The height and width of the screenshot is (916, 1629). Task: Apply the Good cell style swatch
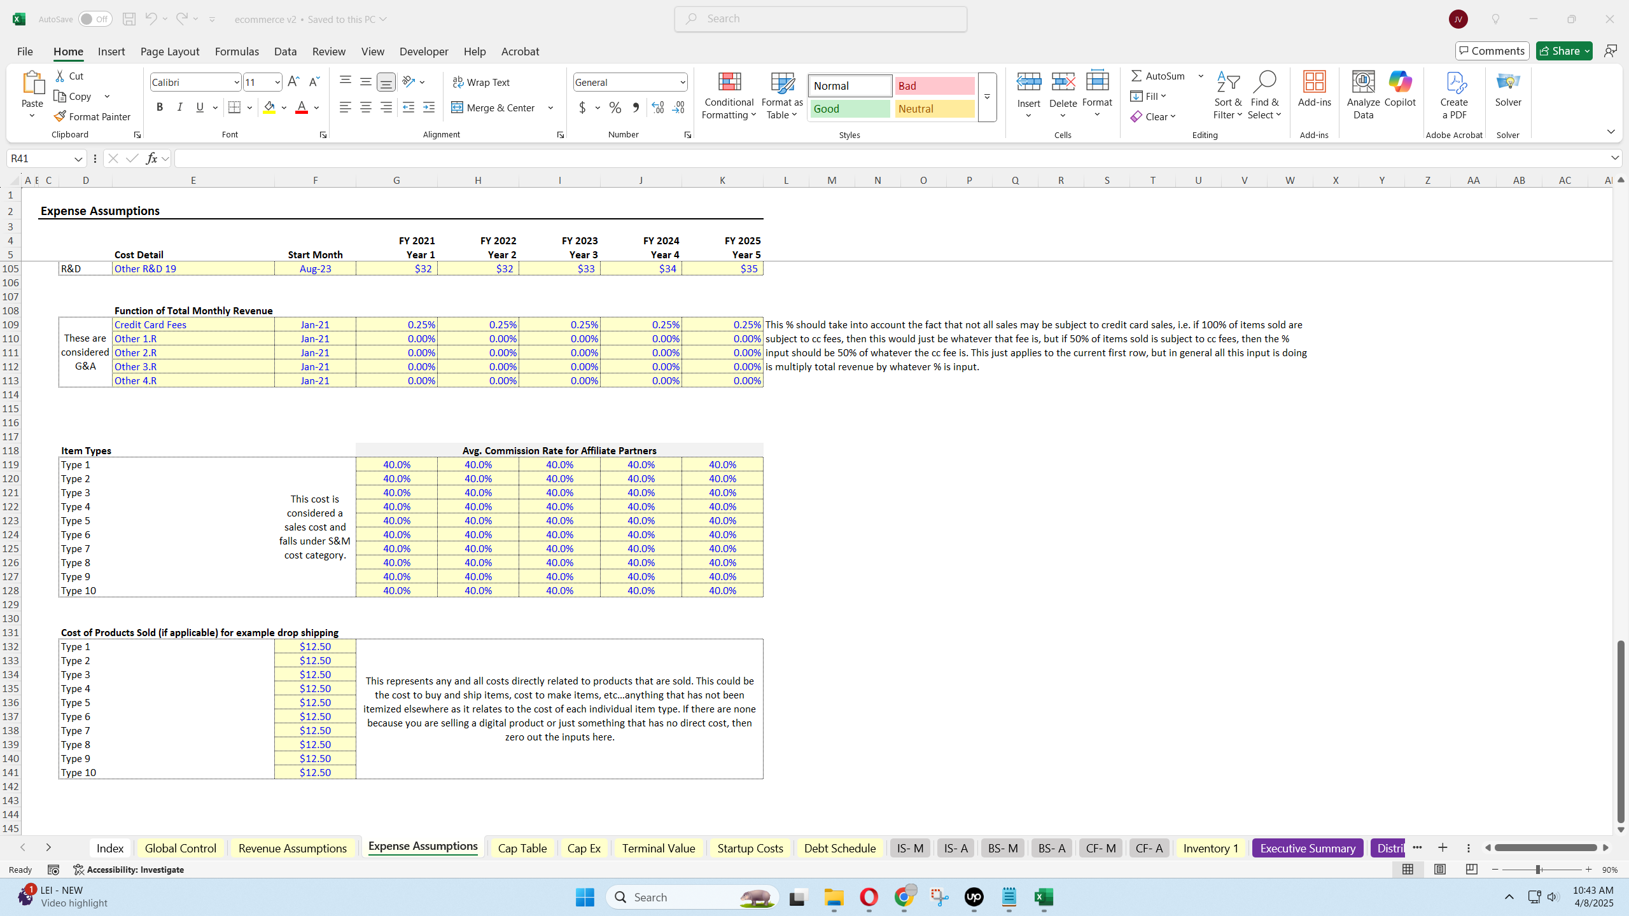point(849,109)
